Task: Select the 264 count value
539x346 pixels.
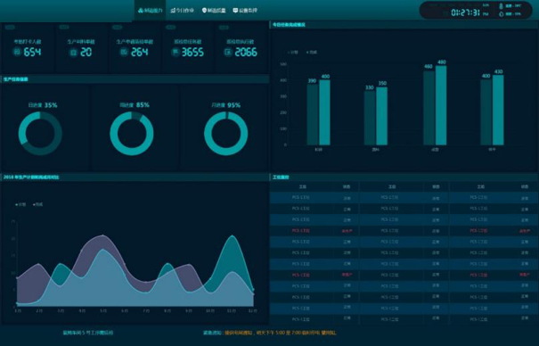Action: 140,52
